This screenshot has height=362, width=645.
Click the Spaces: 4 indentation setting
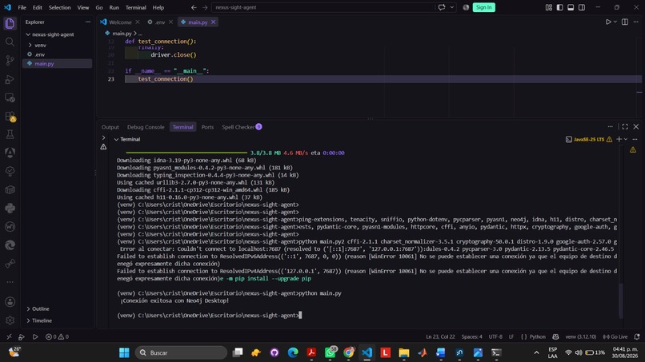[471, 336]
